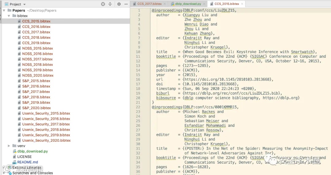Click the locate/scroll-from-source target icon

click(x=103, y=4)
